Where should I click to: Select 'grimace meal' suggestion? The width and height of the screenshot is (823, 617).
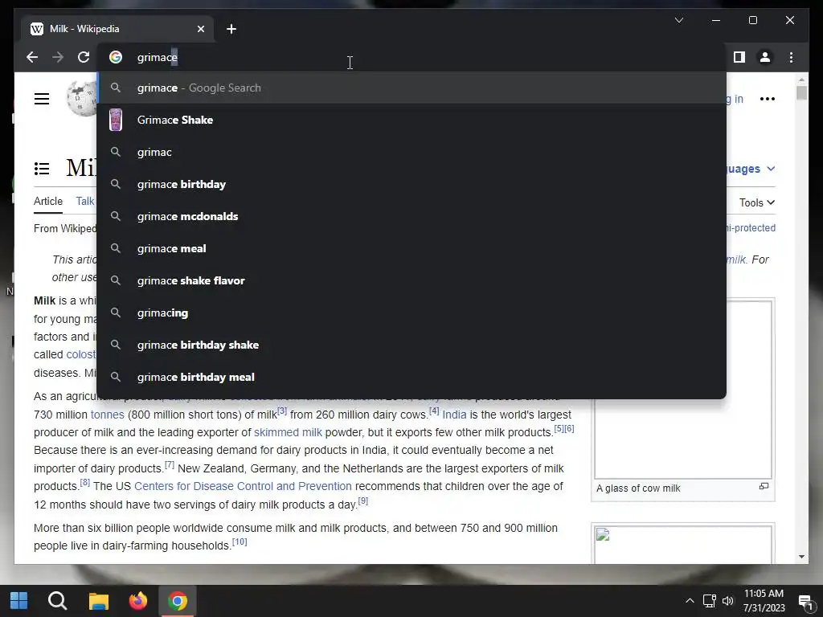[411, 248]
